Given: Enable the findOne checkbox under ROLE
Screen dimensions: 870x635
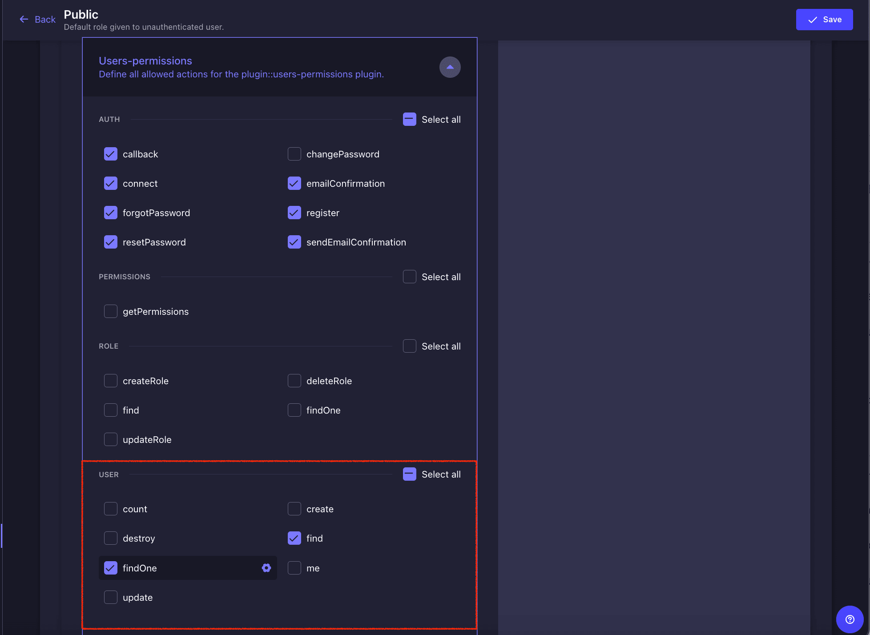Looking at the screenshot, I should [294, 410].
